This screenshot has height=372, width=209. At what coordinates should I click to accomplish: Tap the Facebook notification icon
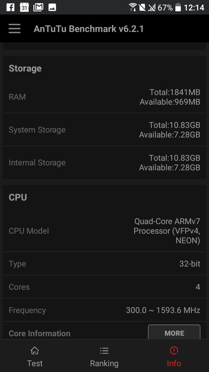pyautogui.click(x=10, y=7)
